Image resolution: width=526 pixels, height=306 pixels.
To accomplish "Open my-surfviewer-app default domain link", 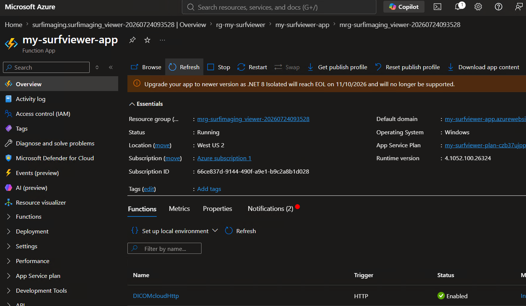I will tap(485, 119).
